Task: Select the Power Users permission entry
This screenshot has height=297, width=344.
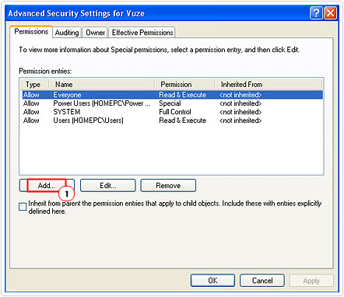Action: coord(173,103)
